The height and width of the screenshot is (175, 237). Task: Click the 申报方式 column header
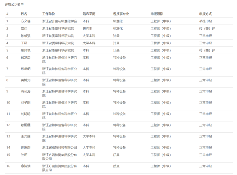(205, 14)
